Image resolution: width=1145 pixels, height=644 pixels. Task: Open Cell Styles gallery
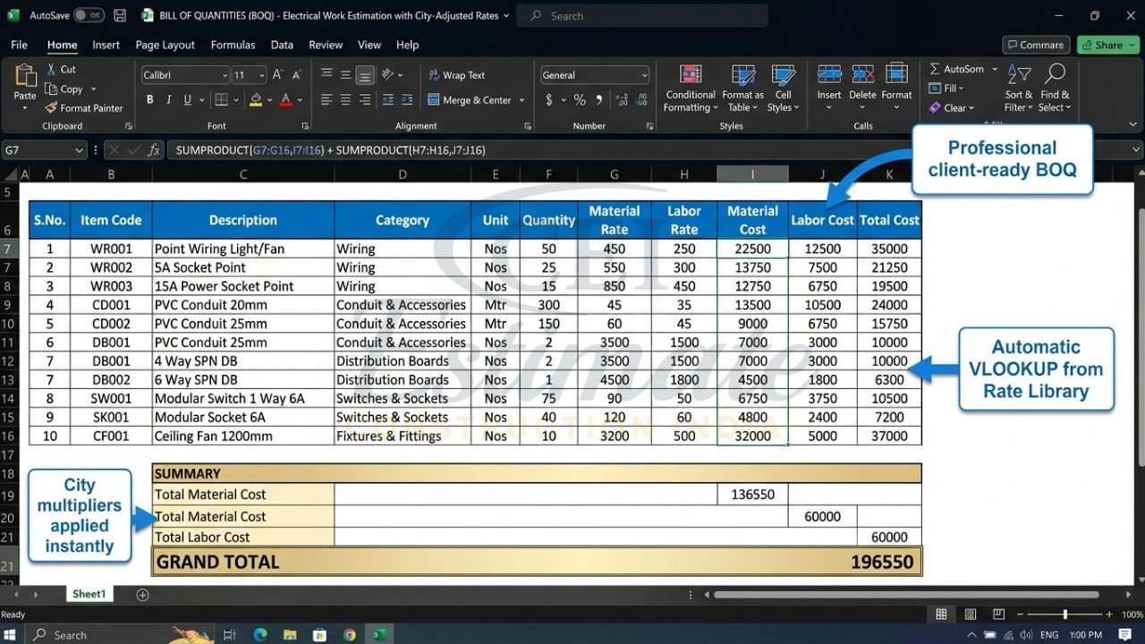click(x=783, y=89)
